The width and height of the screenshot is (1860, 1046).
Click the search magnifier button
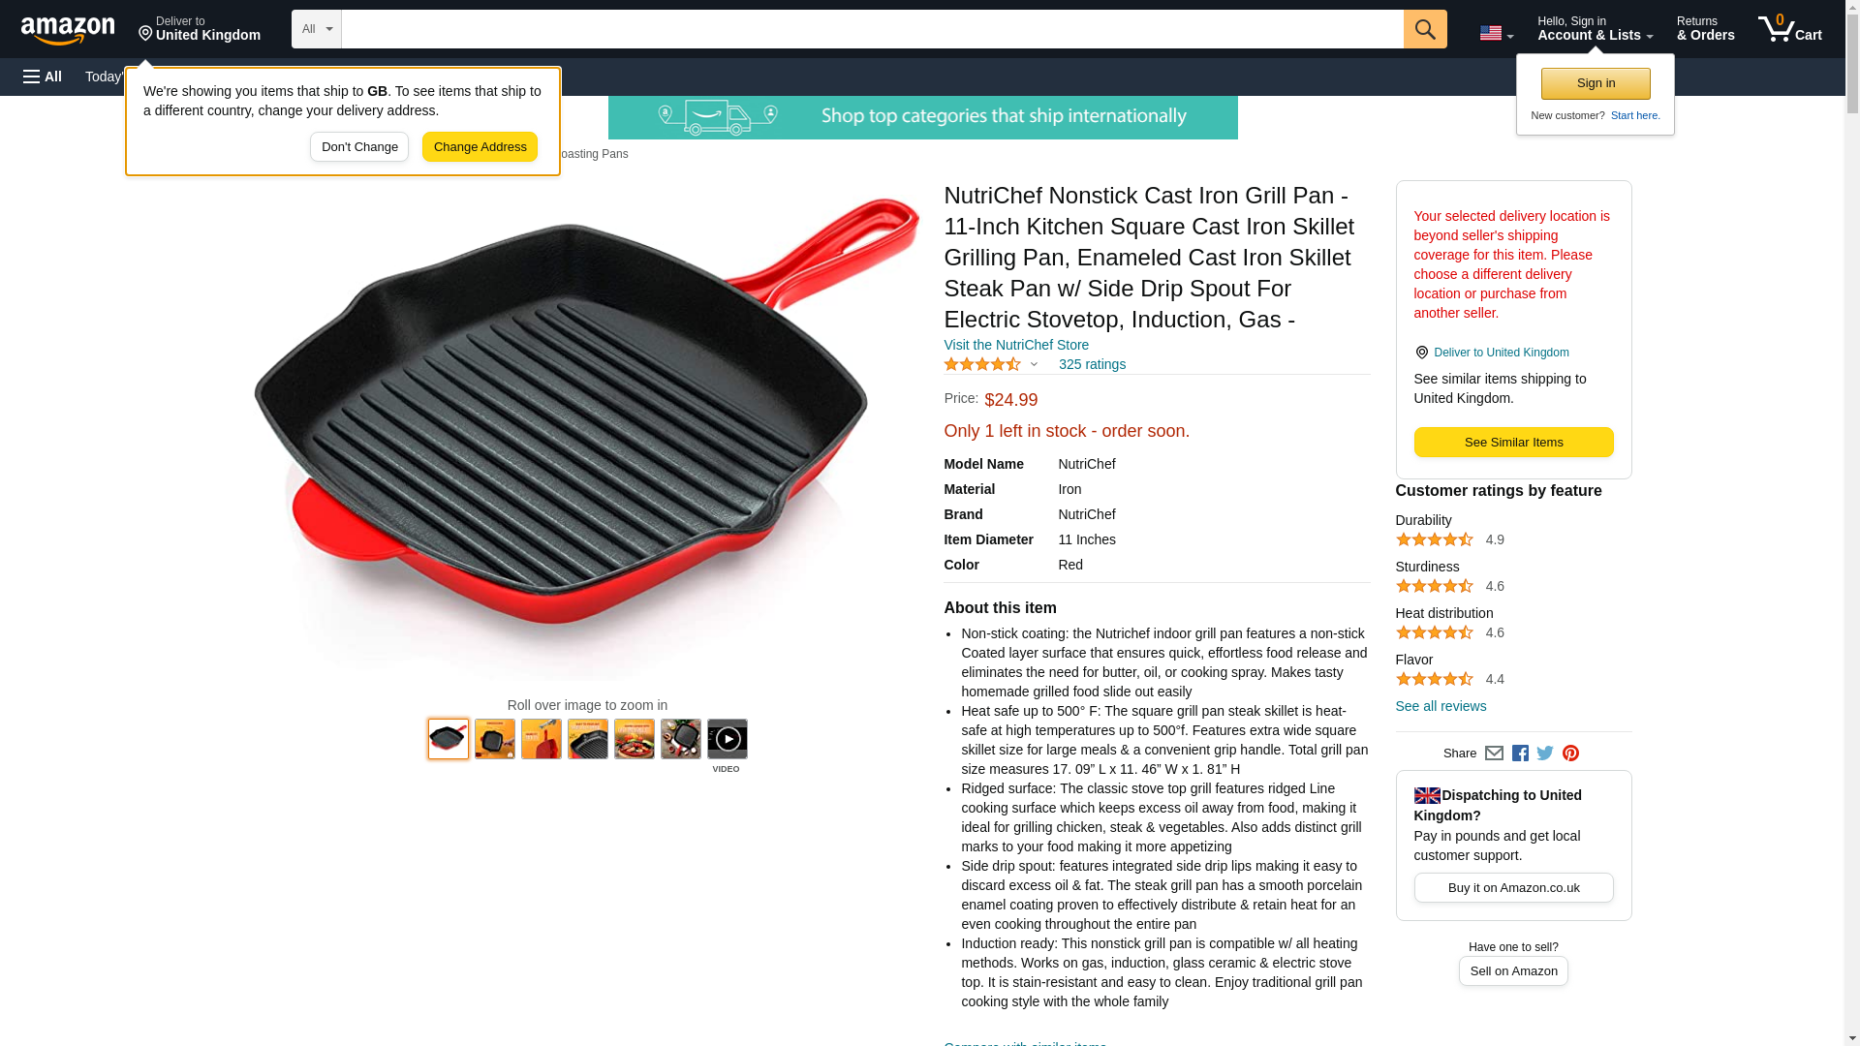click(x=1424, y=29)
